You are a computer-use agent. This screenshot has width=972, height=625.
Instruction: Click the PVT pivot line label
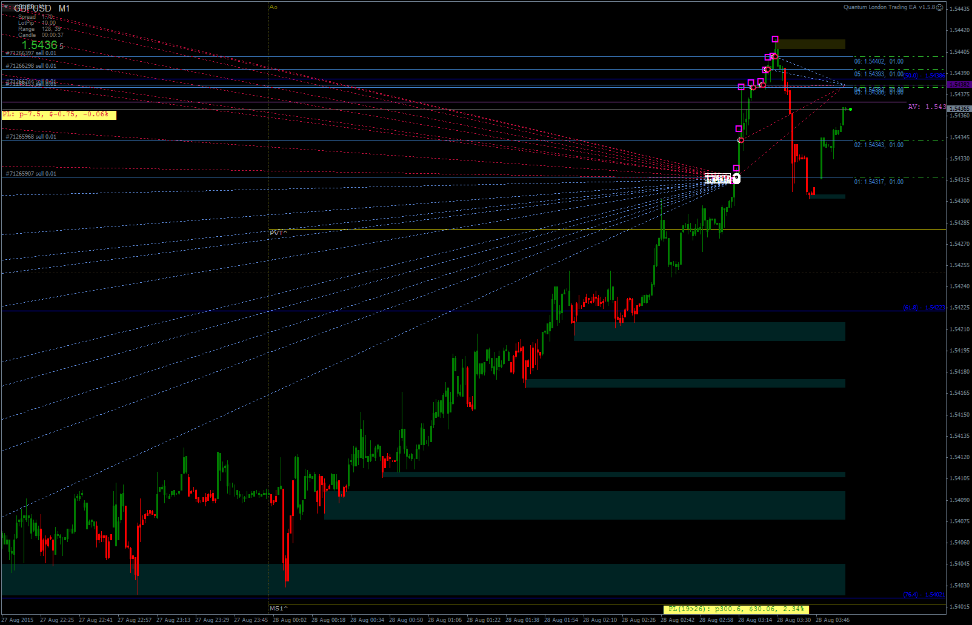tap(278, 233)
